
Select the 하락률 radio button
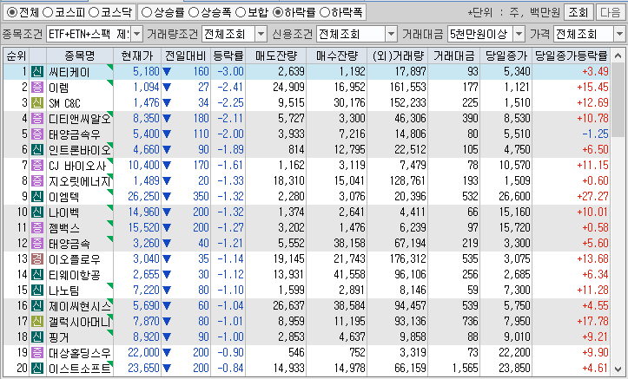click(x=278, y=13)
